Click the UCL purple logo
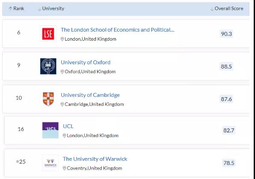This screenshot has height=179, width=255. click(50, 130)
